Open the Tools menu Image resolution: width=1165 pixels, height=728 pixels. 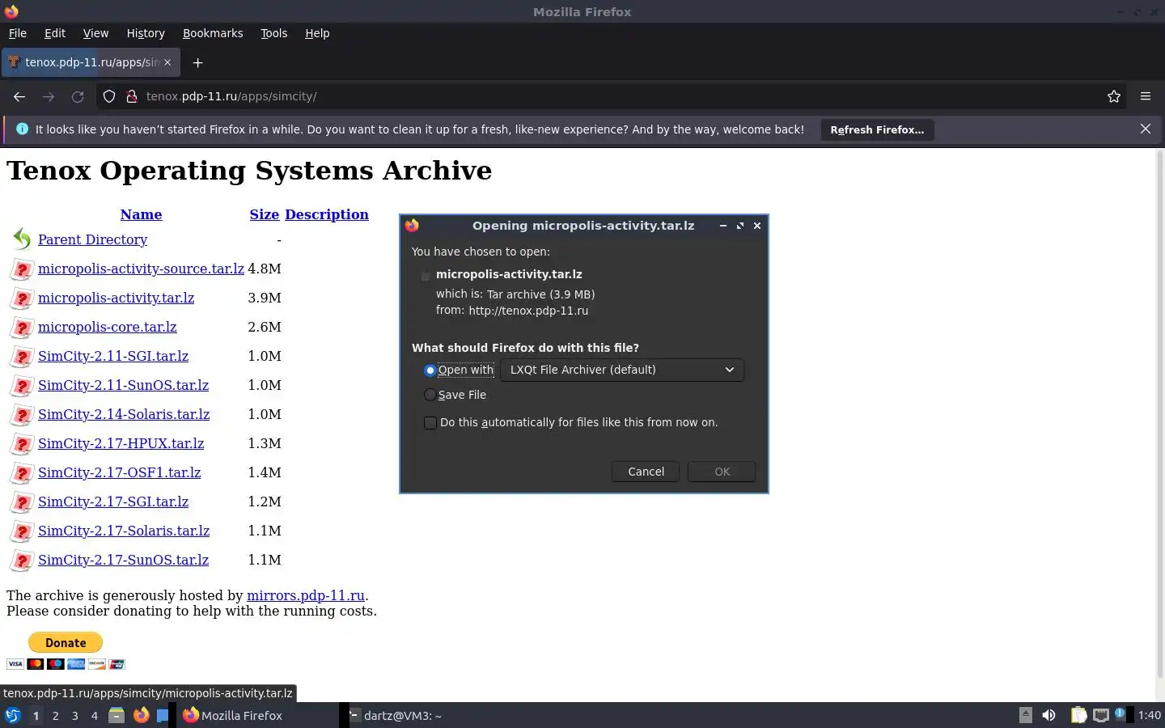pyautogui.click(x=274, y=33)
